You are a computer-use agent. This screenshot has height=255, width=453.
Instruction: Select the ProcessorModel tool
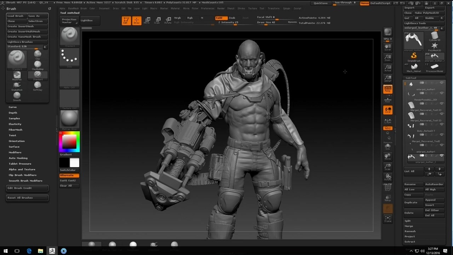[x=435, y=67]
